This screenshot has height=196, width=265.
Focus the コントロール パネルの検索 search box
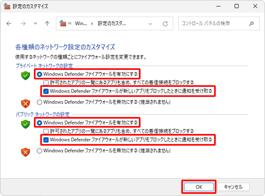[219, 23]
